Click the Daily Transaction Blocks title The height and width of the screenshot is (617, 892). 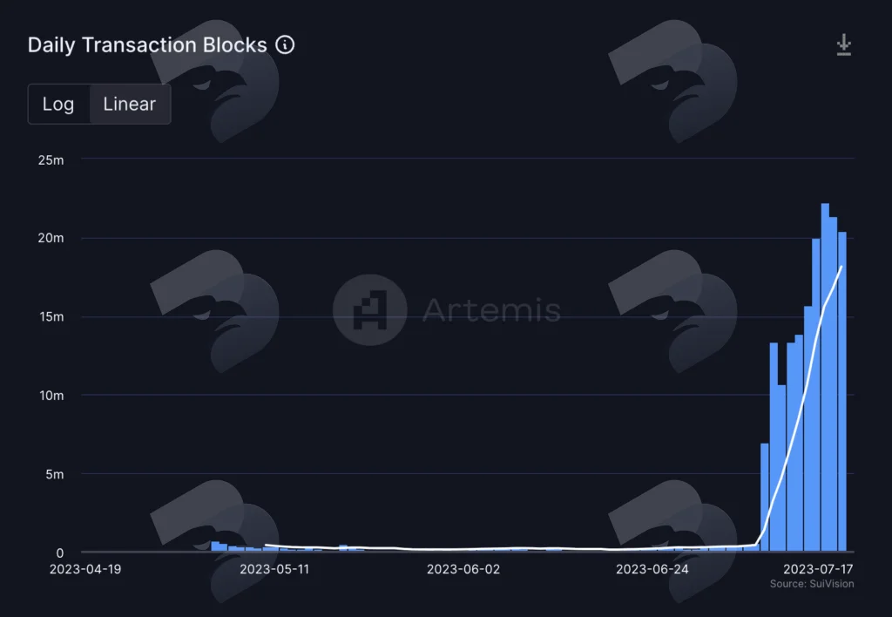tap(147, 45)
